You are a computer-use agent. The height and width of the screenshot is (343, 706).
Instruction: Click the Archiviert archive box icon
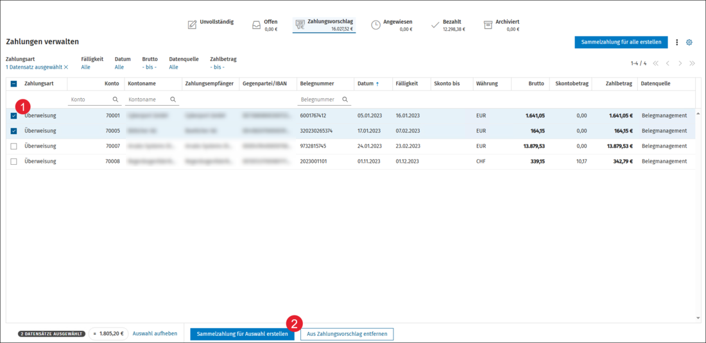coord(488,25)
